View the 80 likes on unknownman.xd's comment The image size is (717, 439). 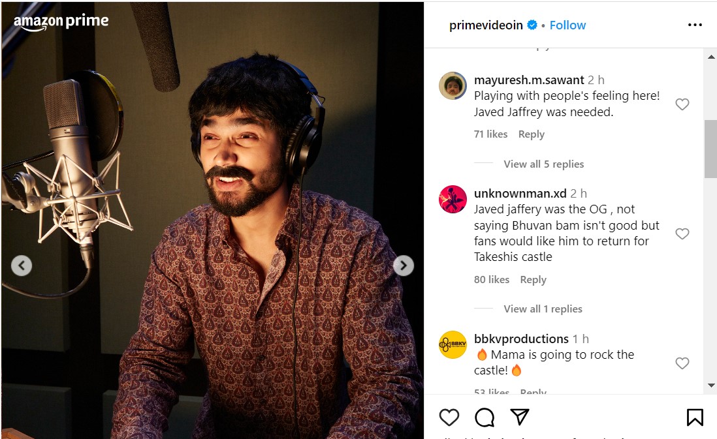[491, 280]
